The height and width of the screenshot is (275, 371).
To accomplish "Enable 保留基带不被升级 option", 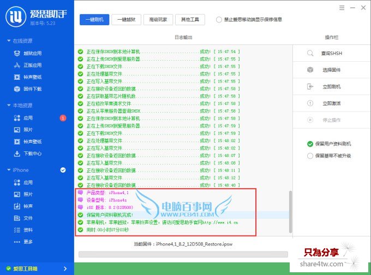I will point(310,156).
